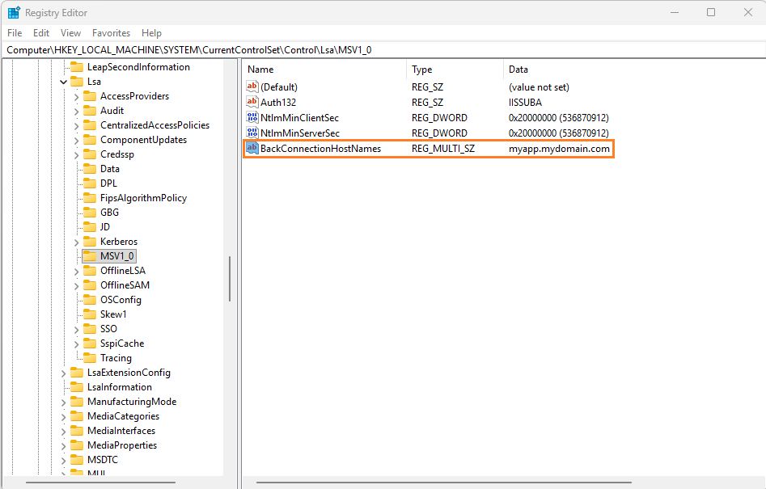Select the BackConnectionHostNames value name
Screen dimensions: 766x489
(320, 149)
